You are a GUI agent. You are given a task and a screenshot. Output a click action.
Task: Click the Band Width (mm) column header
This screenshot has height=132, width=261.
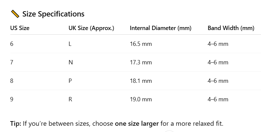coord(231,28)
